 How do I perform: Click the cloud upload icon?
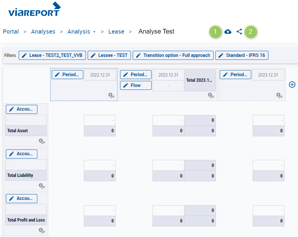tap(228, 32)
